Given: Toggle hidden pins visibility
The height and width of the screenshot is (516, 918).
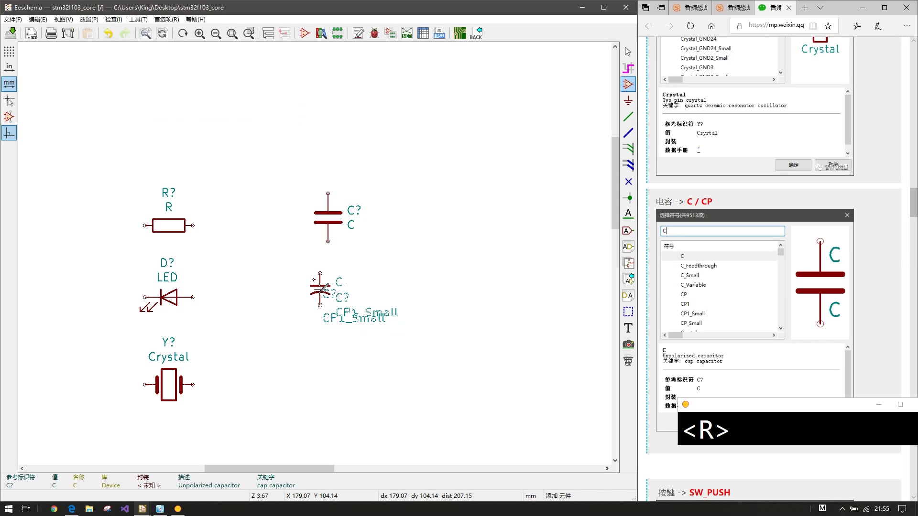Looking at the screenshot, I should click(x=9, y=117).
